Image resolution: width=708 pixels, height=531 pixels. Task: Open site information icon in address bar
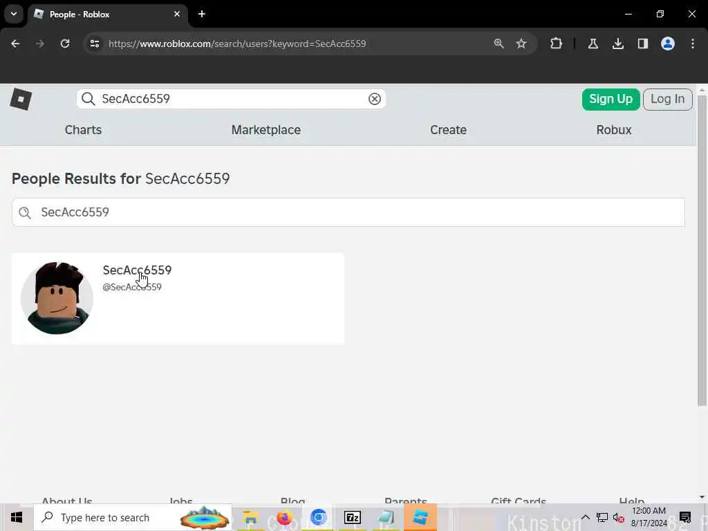point(94,44)
